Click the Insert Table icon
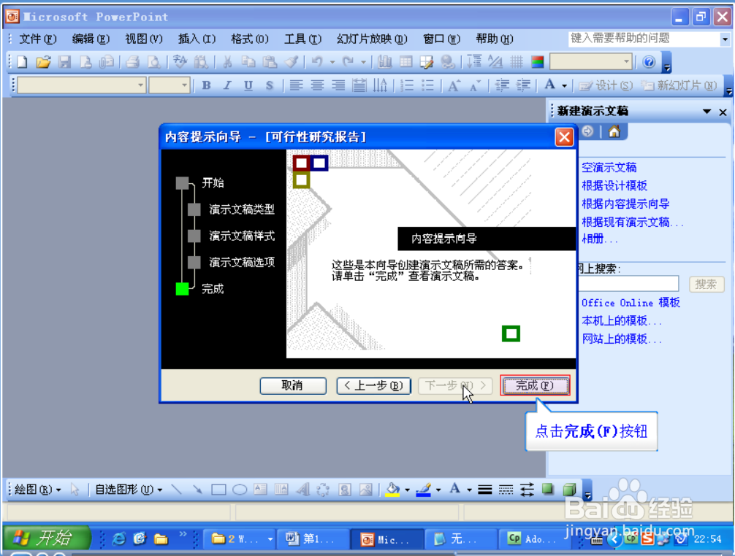Viewport: 735px width, 556px height. coord(406,62)
